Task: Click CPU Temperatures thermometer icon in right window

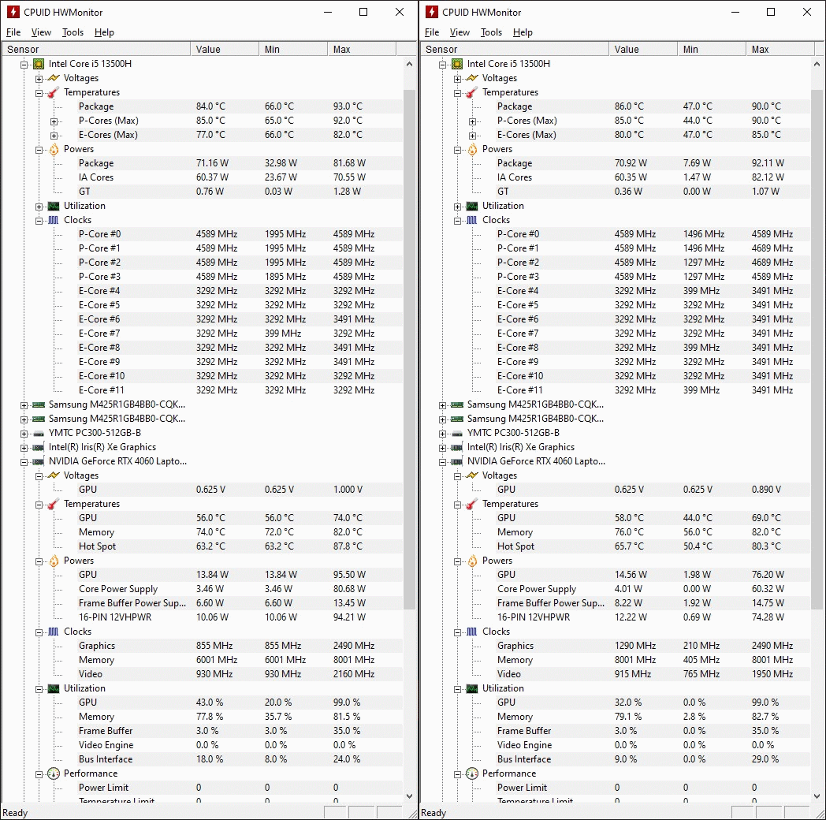Action: tap(472, 92)
